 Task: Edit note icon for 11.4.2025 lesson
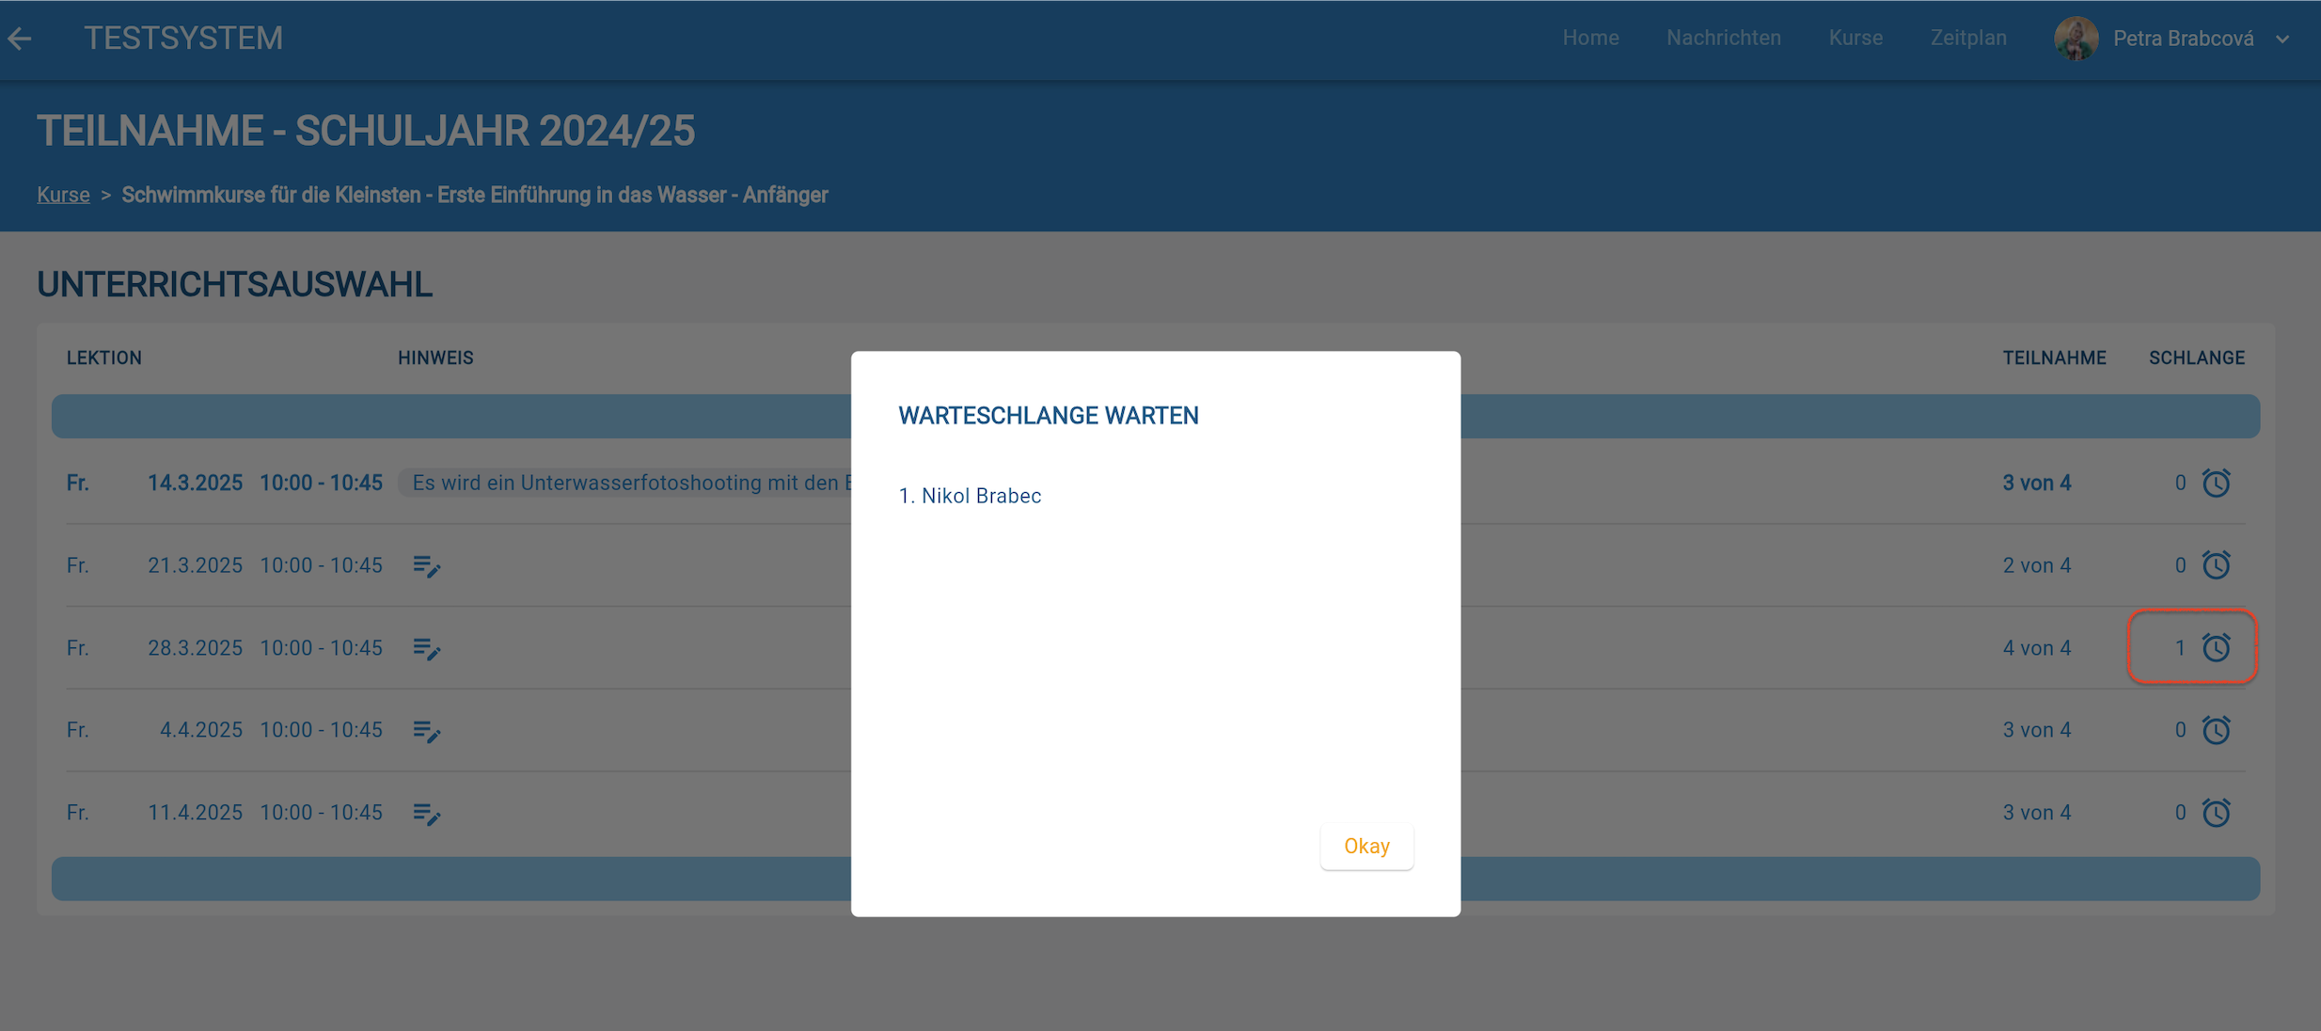click(x=426, y=813)
